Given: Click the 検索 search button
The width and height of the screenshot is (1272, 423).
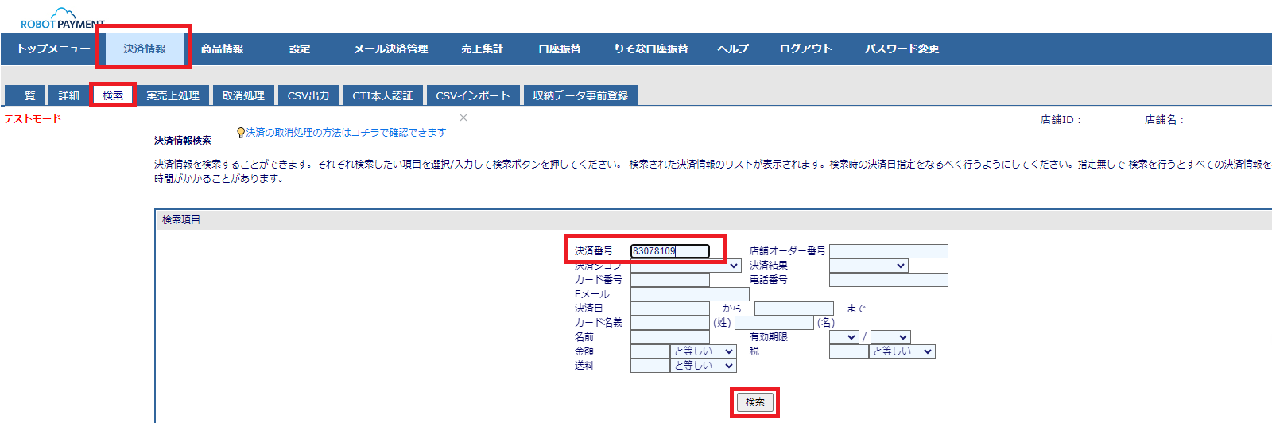Looking at the screenshot, I should click(754, 402).
